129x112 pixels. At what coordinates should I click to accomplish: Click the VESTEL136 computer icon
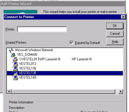(16, 69)
